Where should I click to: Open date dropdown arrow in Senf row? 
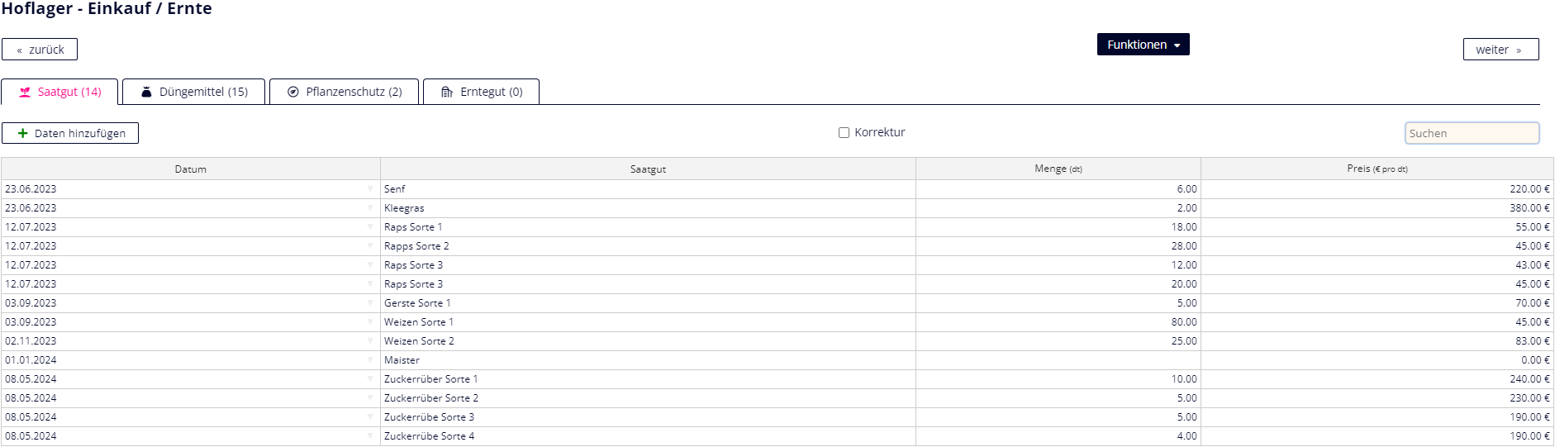370,189
